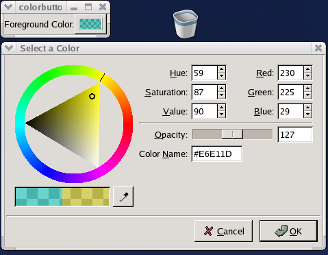Viewport: 328px width, 255px height.
Task: Click the hue marker on the color ring
Action: (x=102, y=77)
